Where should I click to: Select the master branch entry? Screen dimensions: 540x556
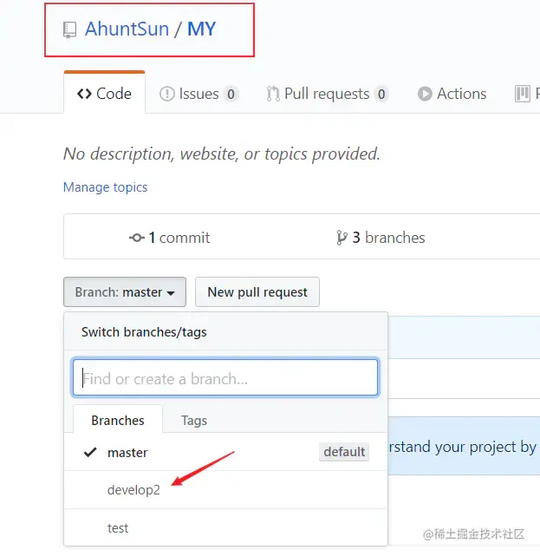225,452
